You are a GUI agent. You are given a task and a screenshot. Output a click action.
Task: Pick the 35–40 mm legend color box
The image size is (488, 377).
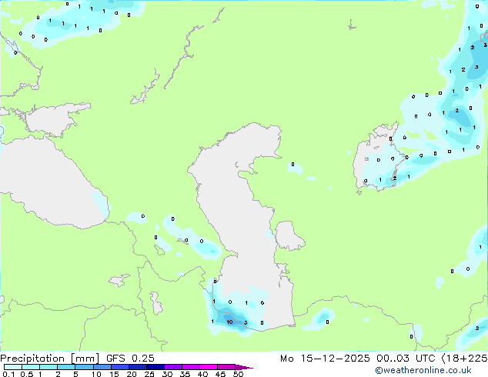(x=190, y=367)
